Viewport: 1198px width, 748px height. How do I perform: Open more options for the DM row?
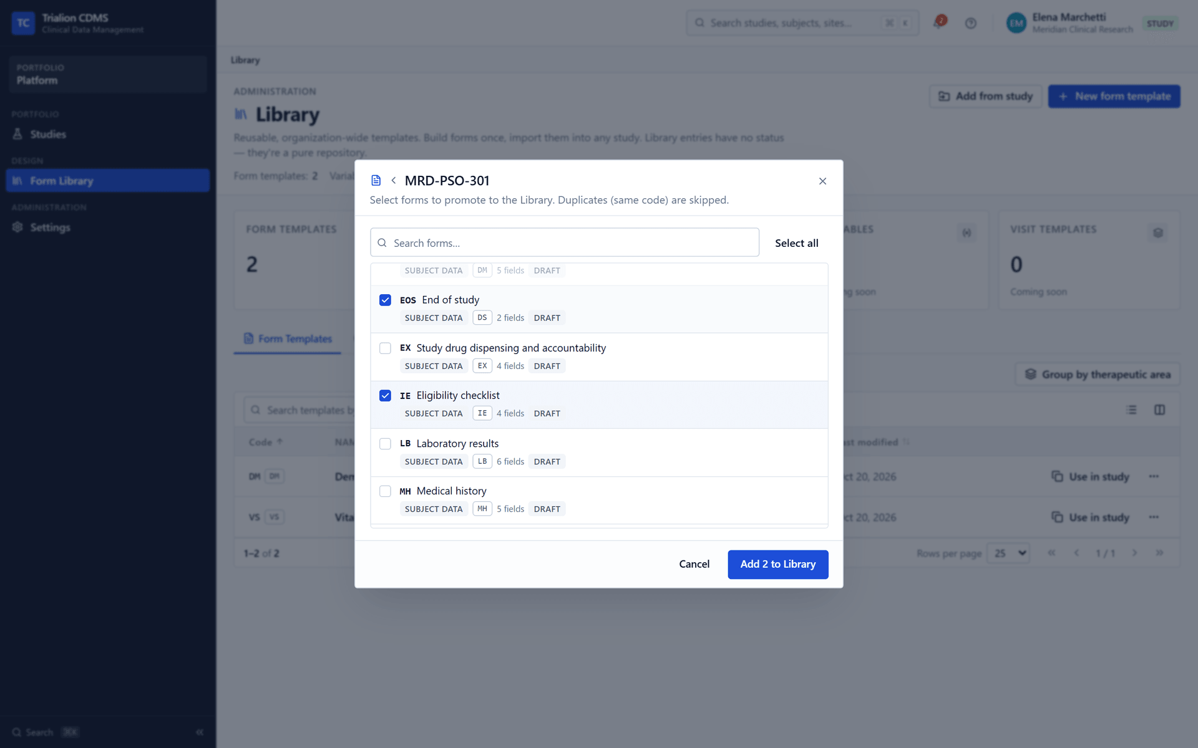1154,476
